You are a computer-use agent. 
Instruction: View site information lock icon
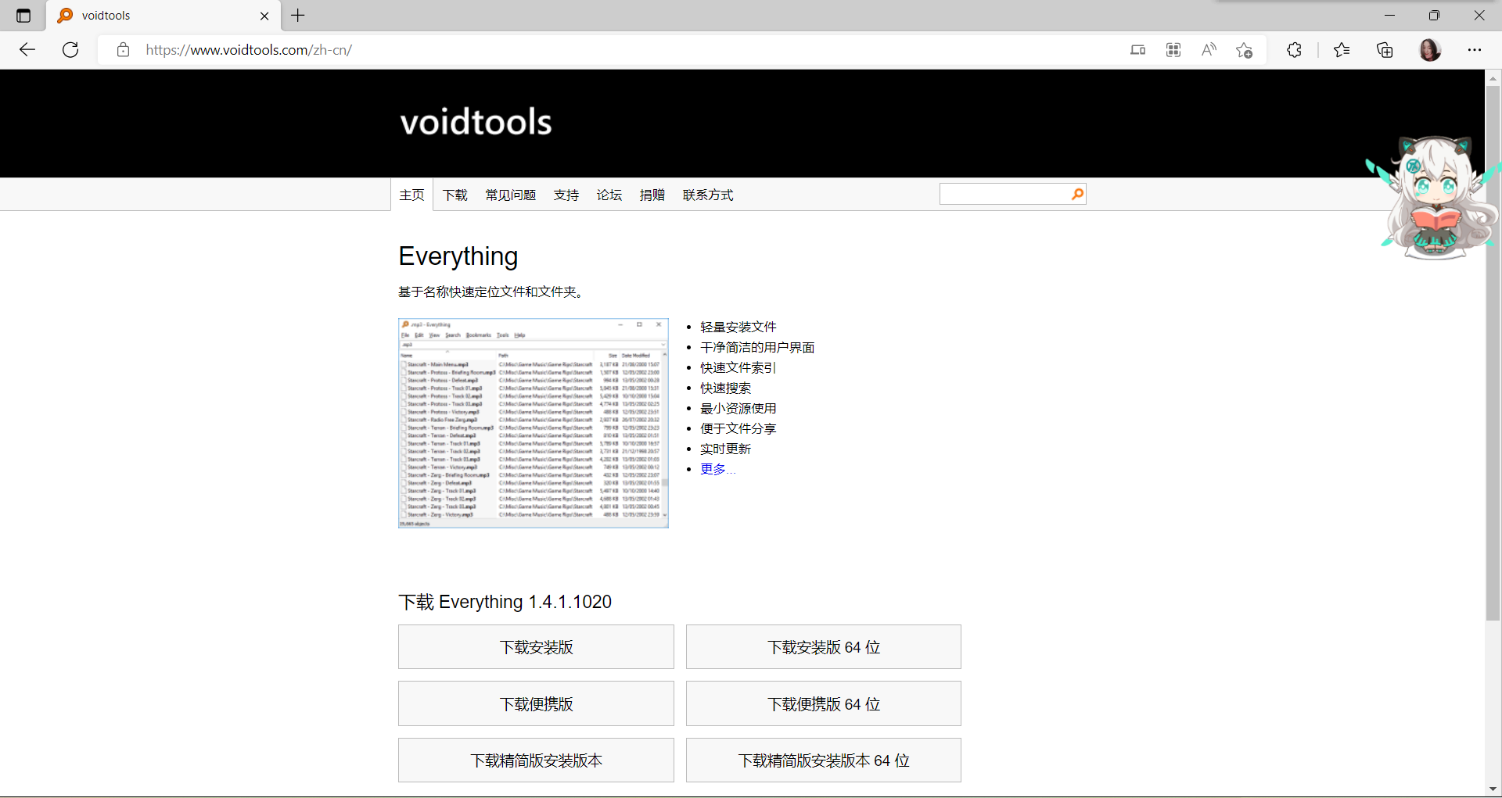[x=123, y=50]
